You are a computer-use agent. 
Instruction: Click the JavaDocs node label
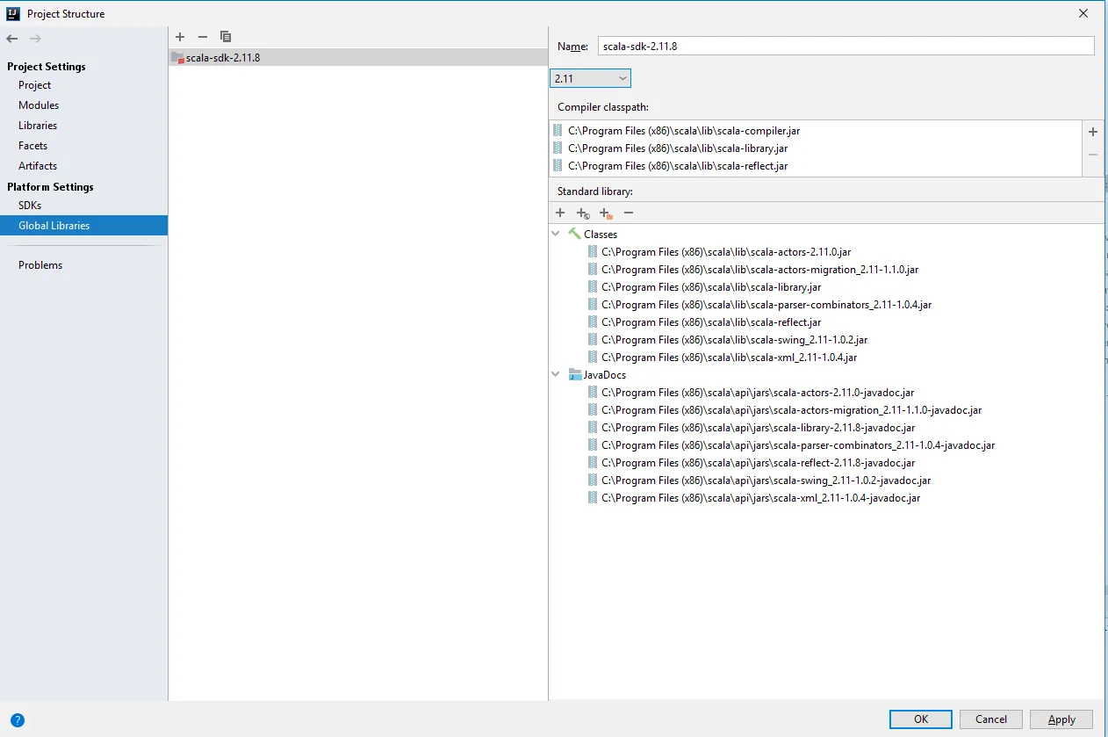coord(605,375)
